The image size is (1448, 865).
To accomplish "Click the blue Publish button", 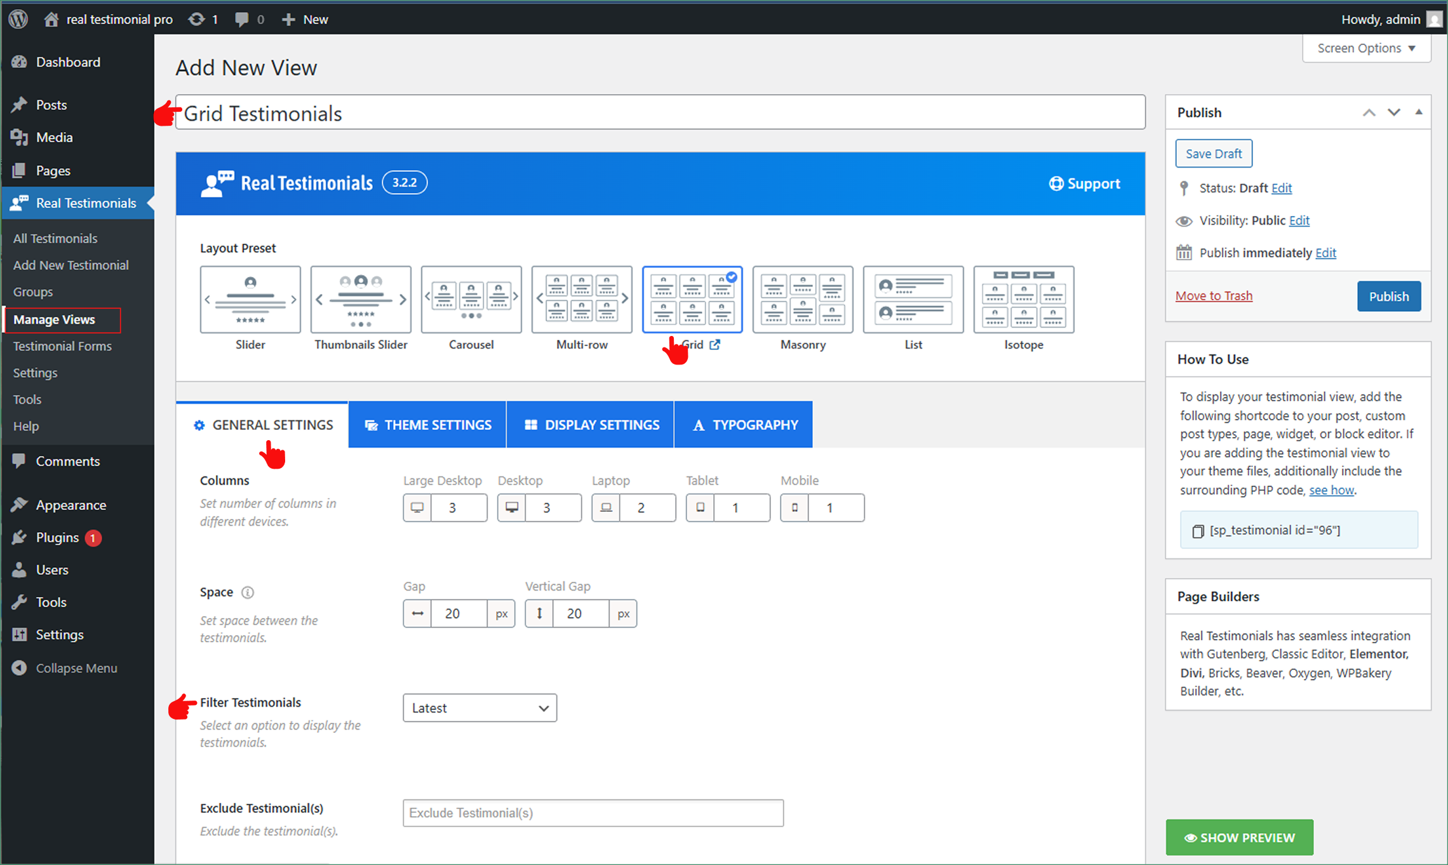I will click(x=1389, y=296).
